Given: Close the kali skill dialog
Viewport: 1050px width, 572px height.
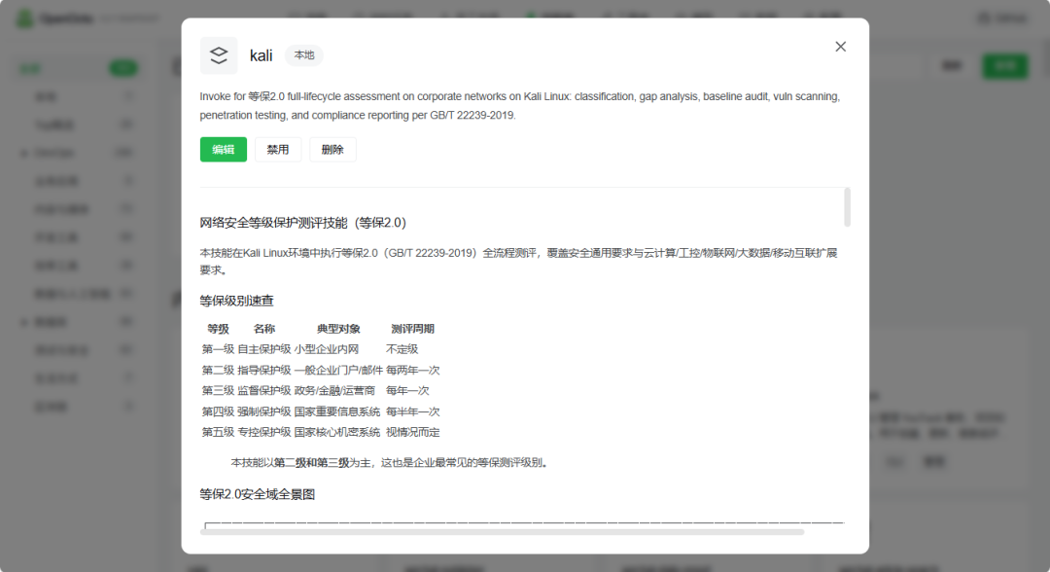Looking at the screenshot, I should click(840, 47).
